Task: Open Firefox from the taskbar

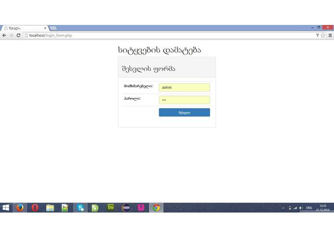Action: click(x=20, y=208)
